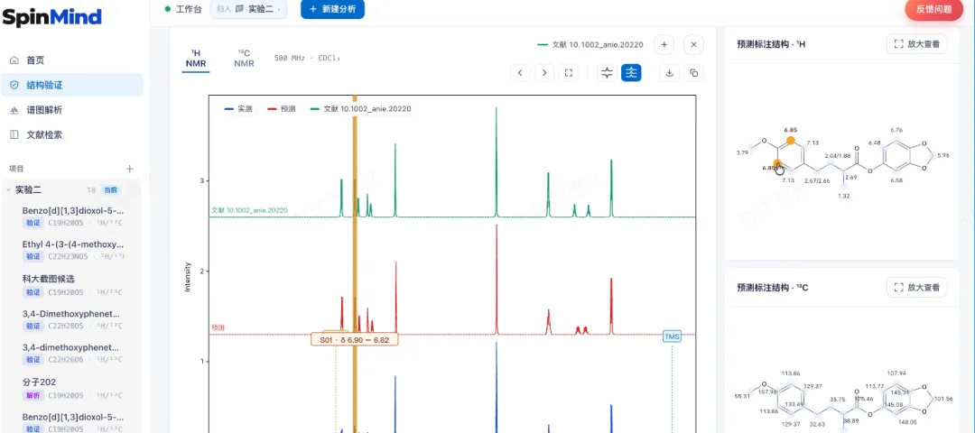
Task: Go to next peak with right arrow
Action: (x=544, y=73)
